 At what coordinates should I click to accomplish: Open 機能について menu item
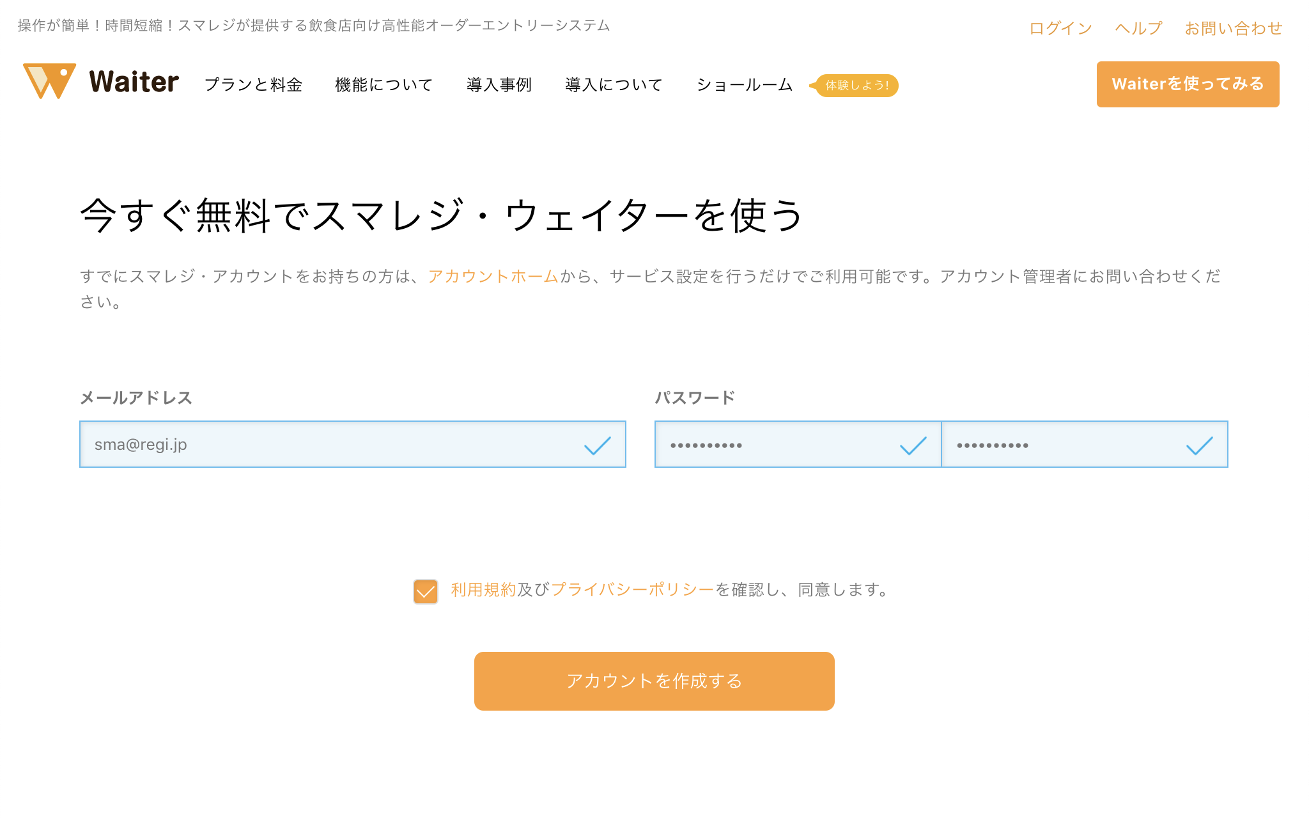click(383, 85)
